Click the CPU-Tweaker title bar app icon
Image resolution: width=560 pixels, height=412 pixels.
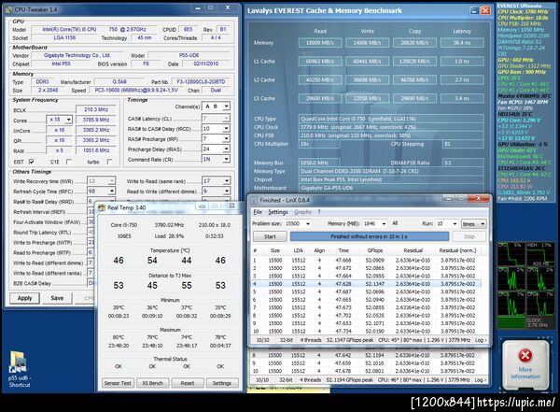[8, 9]
